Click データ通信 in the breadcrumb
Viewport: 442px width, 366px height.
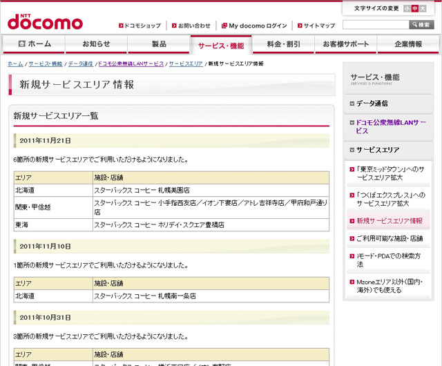coord(81,64)
